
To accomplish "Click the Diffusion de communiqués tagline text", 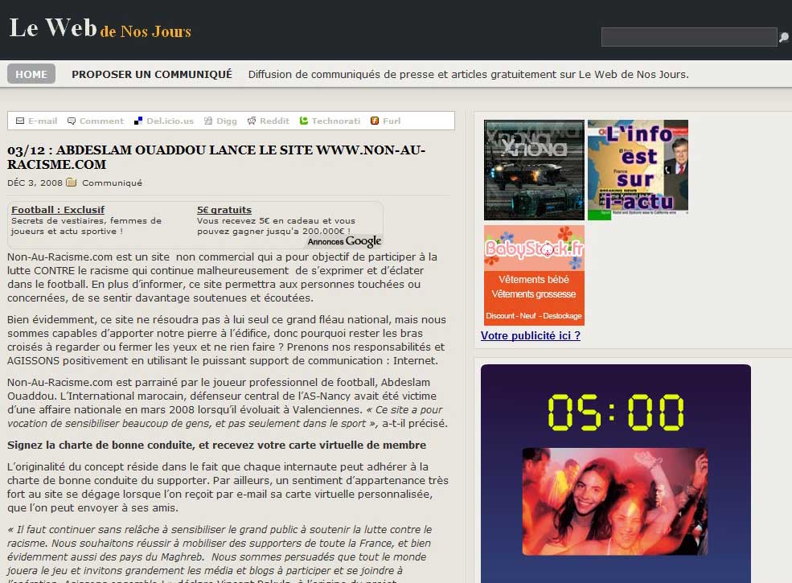I will (x=468, y=74).
